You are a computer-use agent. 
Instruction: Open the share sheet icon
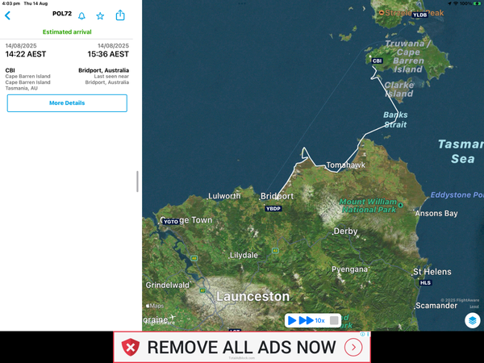pos(120,15)
